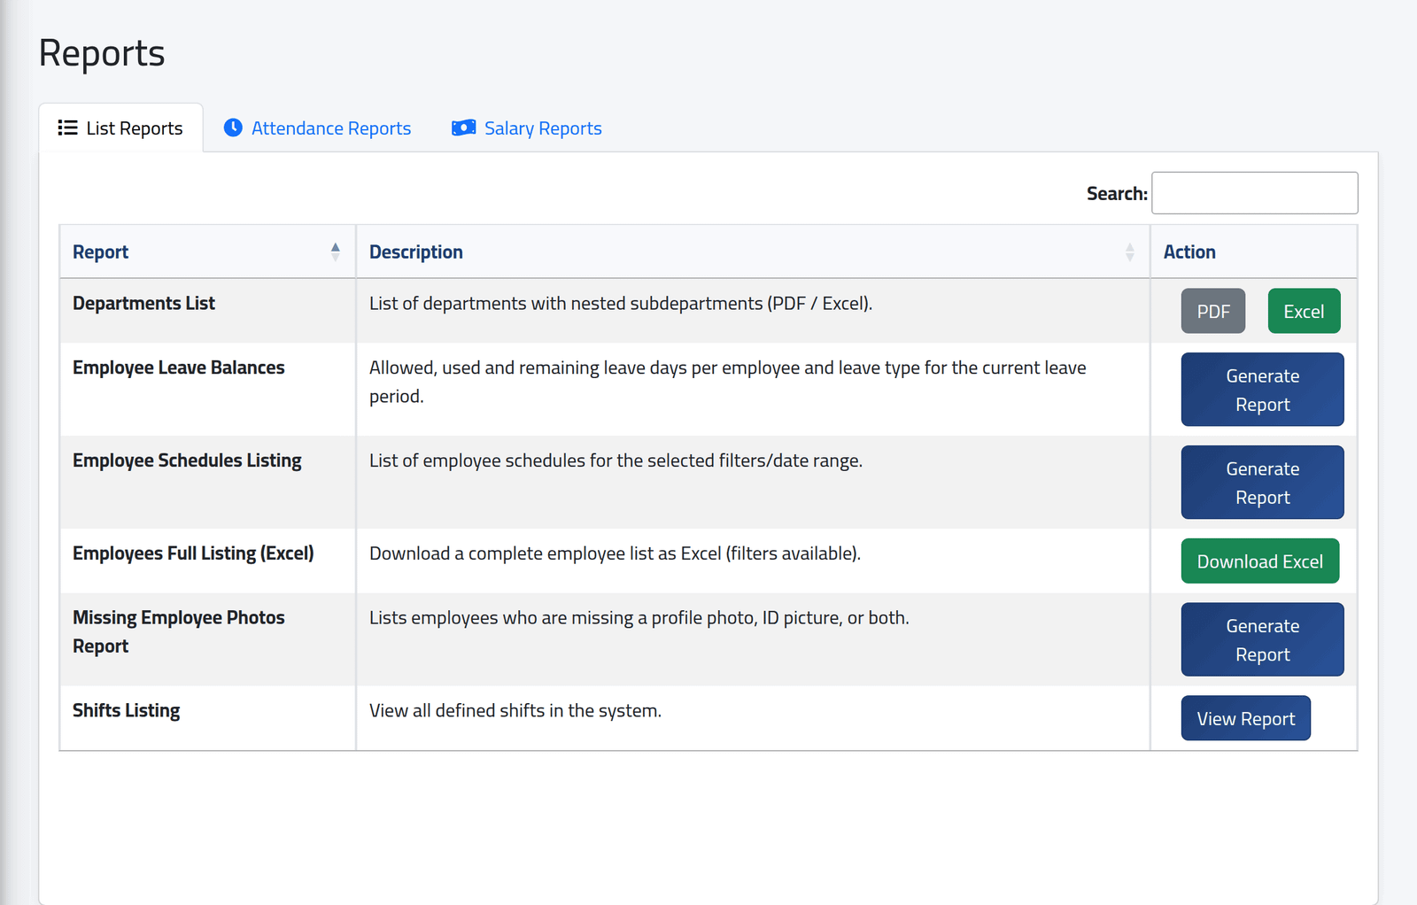Open the Salary Reports tab

coord(526,128)
